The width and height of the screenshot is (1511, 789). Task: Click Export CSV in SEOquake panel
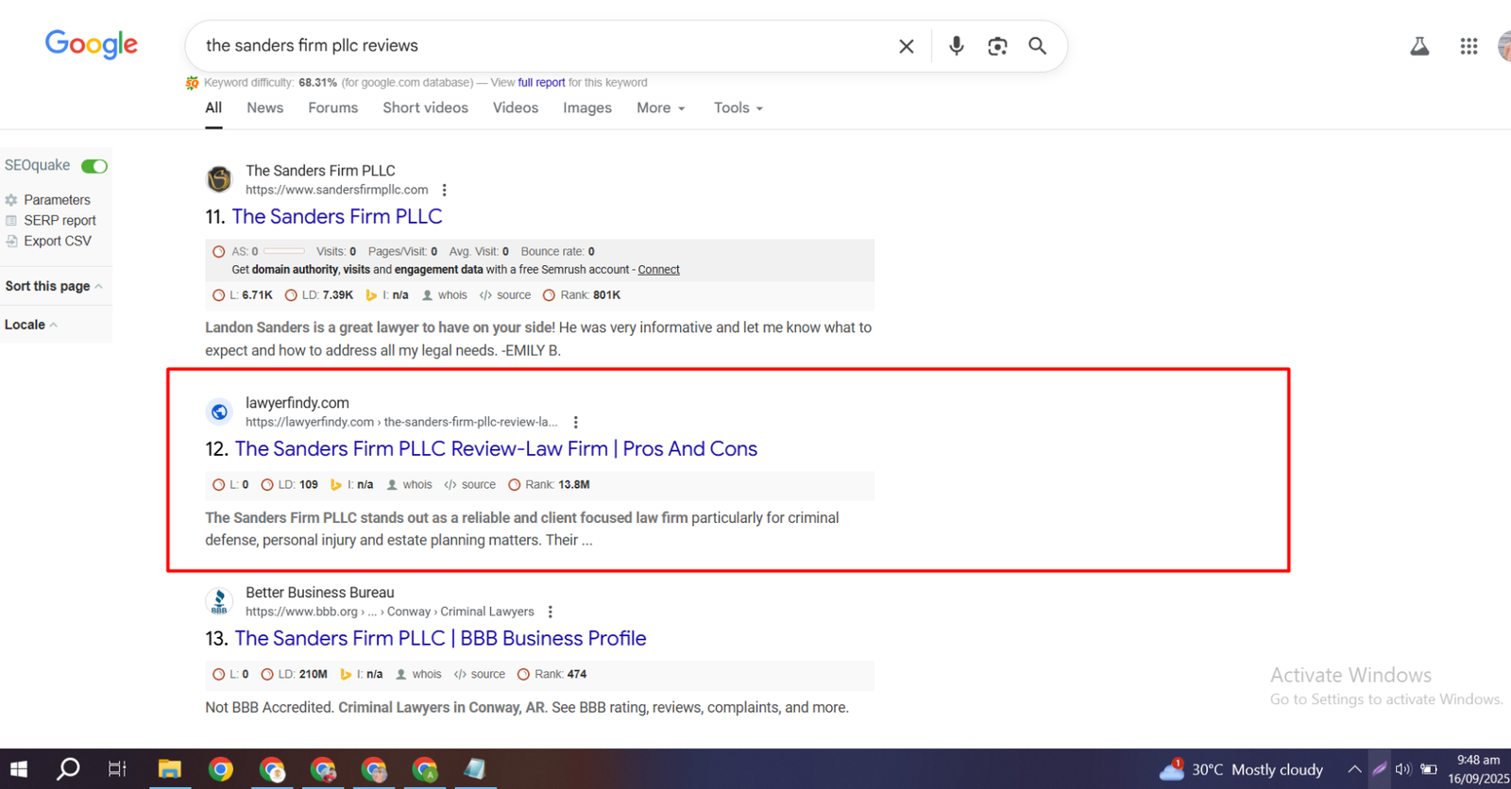(x=57, y=241)
